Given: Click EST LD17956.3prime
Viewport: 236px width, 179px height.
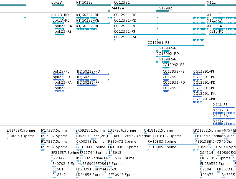Looking at the screenshot, I should pos(122,131).
